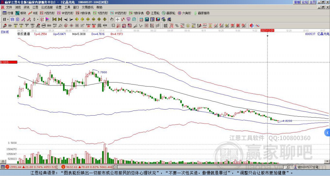330x176 pixels.
Task: Open the calculator icon in toolbar
Action: (147, 20)
